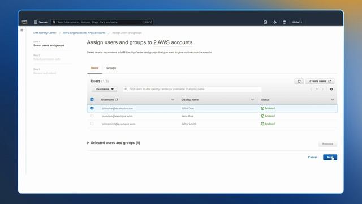The image size is (362, 204).
Task: Go to the previous page arrow
Action: click(311, 89)
